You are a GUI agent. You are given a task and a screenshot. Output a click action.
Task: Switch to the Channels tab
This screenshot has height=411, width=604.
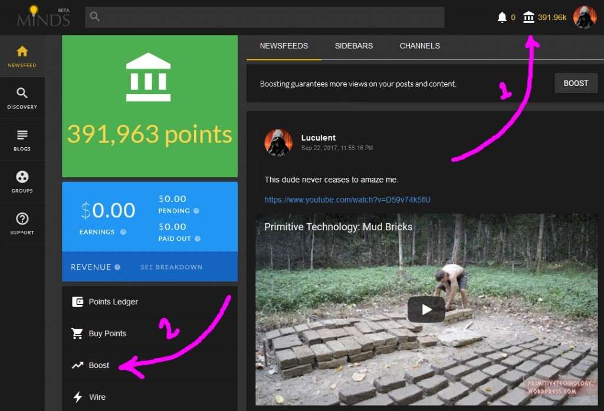tap(419, 46)
